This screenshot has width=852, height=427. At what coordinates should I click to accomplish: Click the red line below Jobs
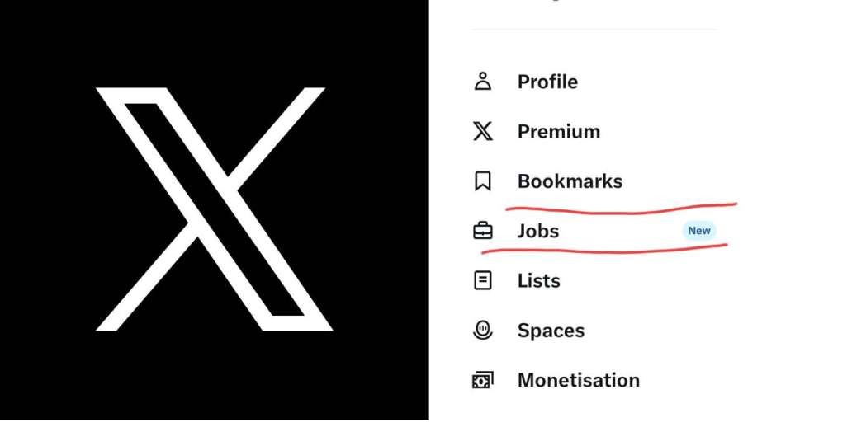(x=604, y=250)
